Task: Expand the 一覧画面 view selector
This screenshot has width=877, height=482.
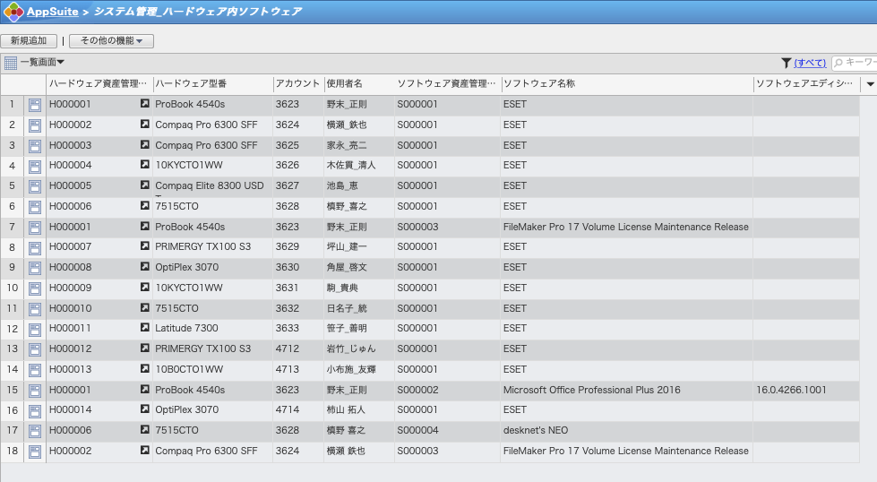Action: tap(42, 62)
